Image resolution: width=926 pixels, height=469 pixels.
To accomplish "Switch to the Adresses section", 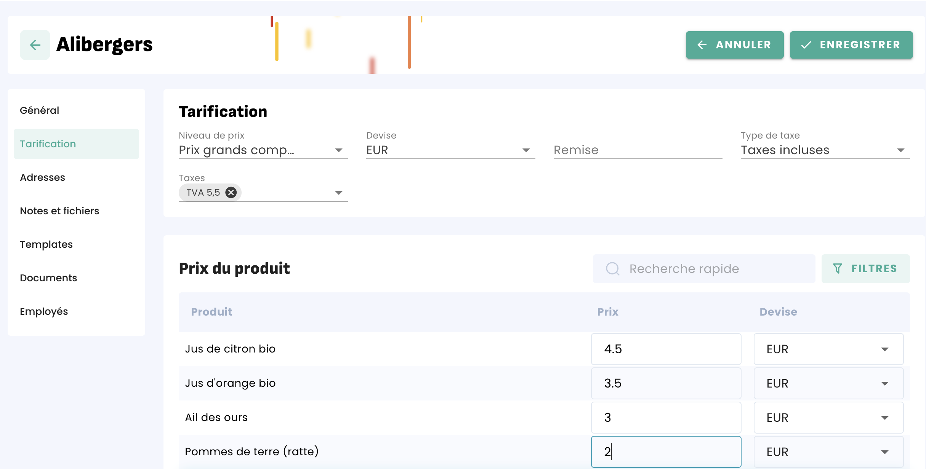I will tap(43, 177).
